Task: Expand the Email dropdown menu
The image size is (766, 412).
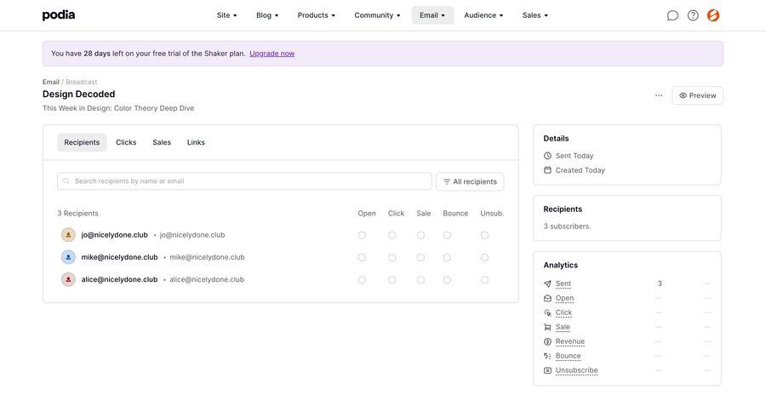Action: click(432, 15)
